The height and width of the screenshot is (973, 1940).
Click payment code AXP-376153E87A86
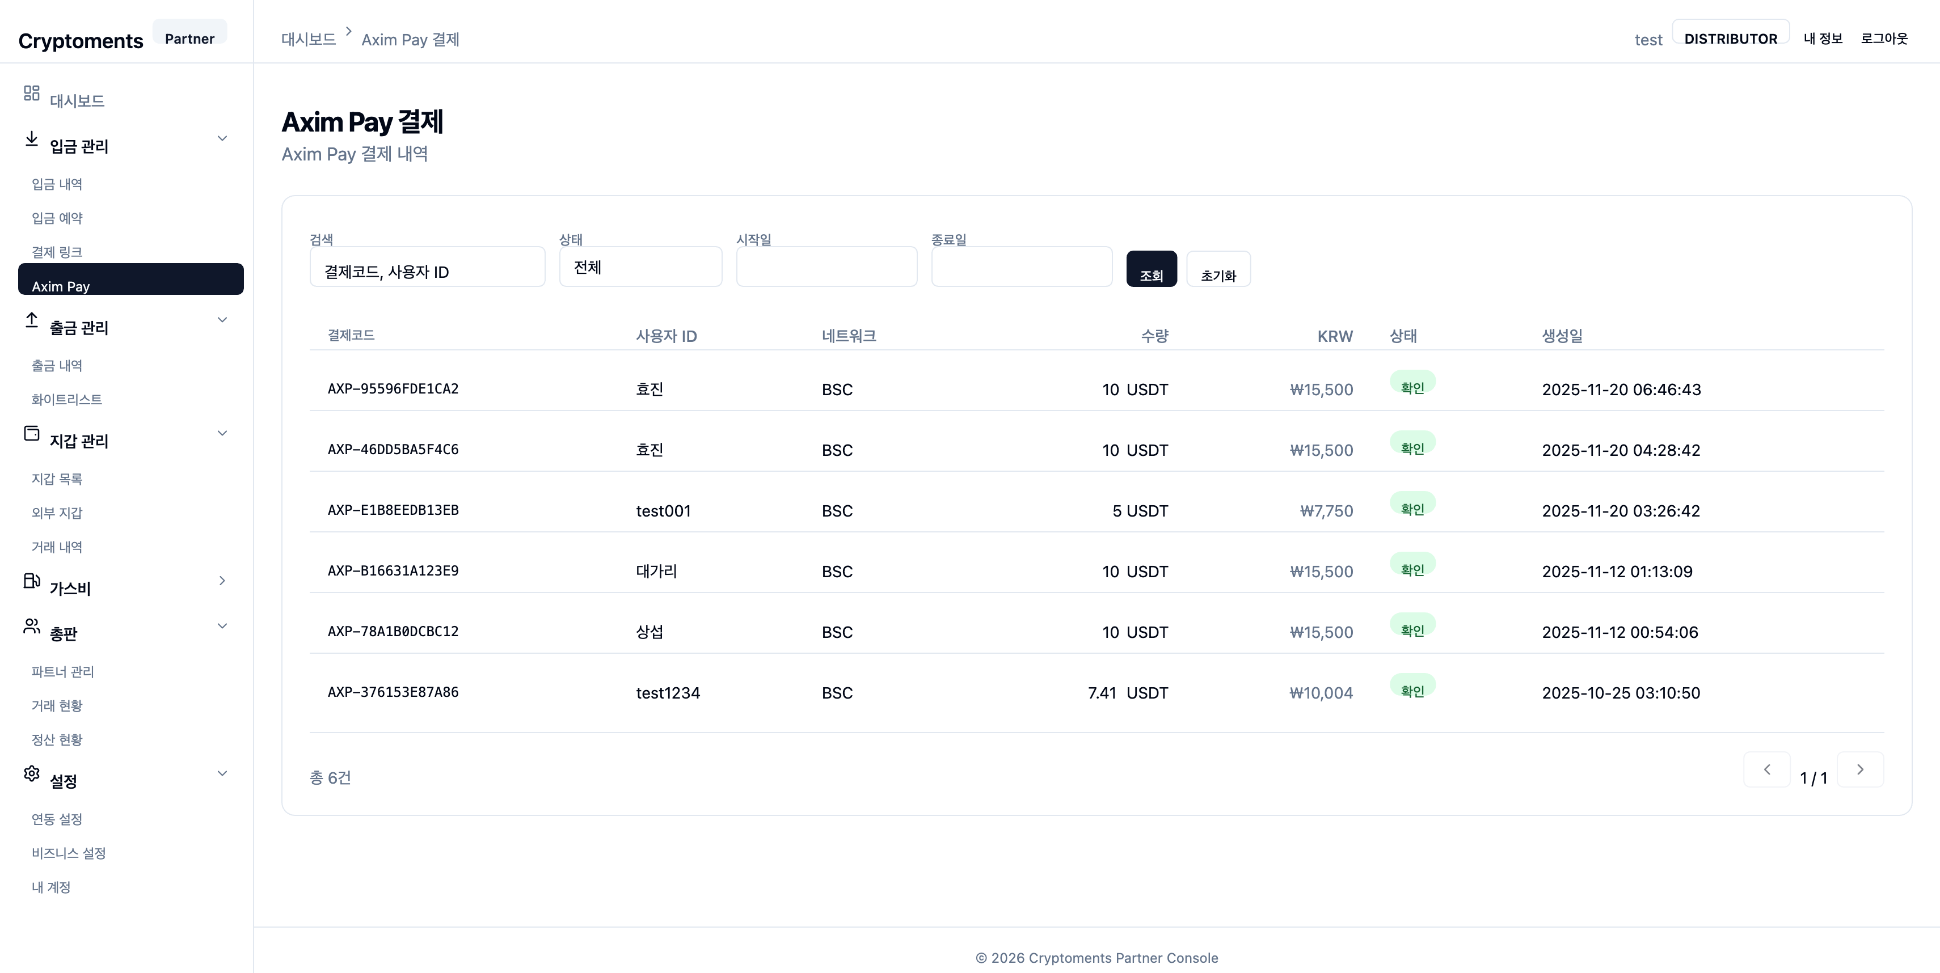click(x=393, y=692)
